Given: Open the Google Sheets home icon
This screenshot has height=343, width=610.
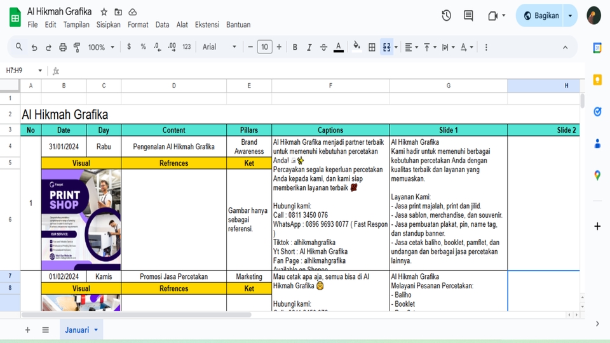Looking at the screenshot, I should (x=15, y=18).
